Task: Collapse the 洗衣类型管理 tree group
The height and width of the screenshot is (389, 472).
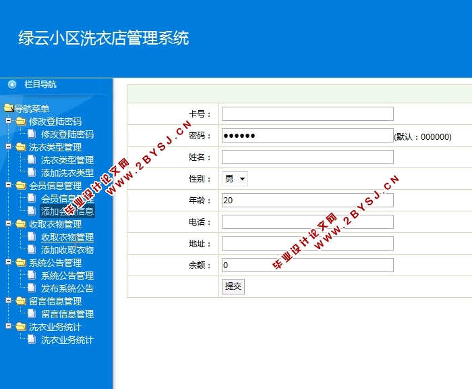Action: coord(8,147)
